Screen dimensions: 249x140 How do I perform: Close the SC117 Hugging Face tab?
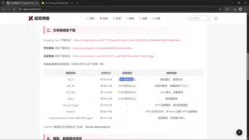tap(72, 3)
